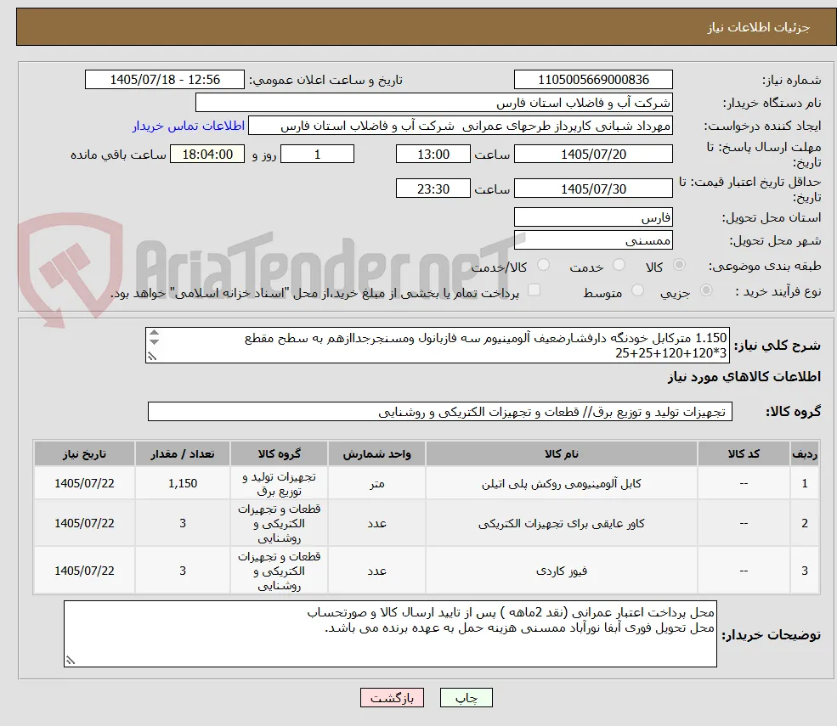The width and height of the screenshot is (837, 726).
Task: Click the بازگشت (back) button
Action: tap(392, 698)
